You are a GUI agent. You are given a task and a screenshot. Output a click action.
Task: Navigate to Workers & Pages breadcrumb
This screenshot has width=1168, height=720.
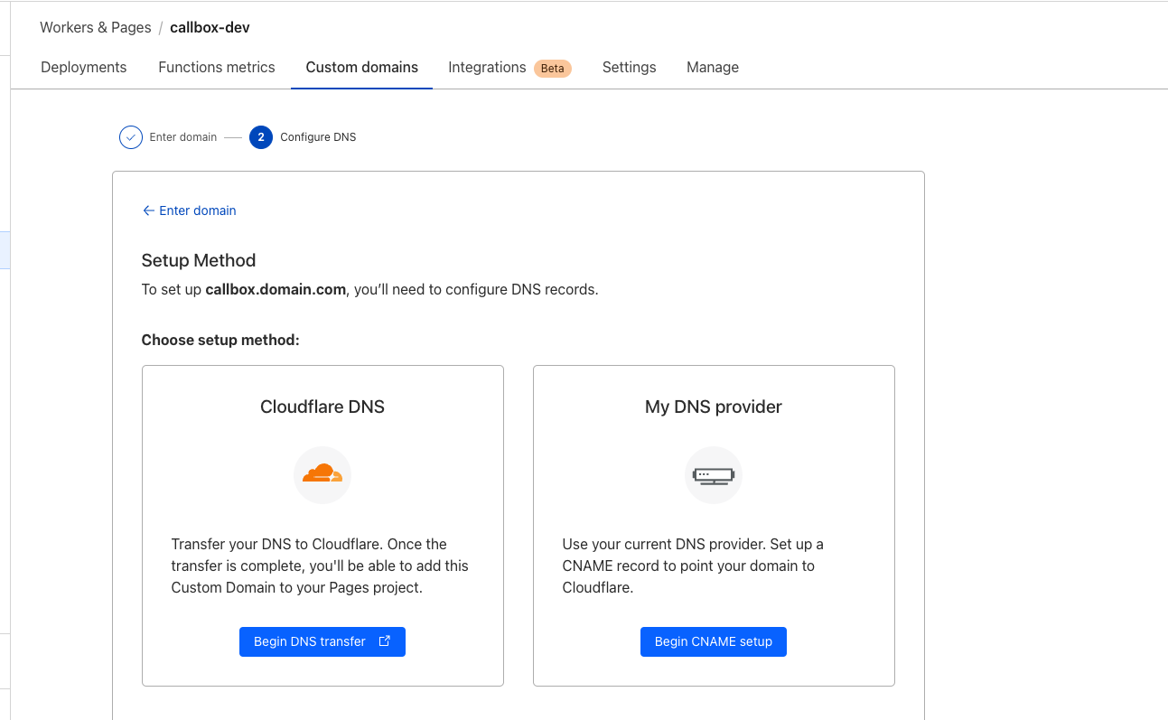[96, 28]
